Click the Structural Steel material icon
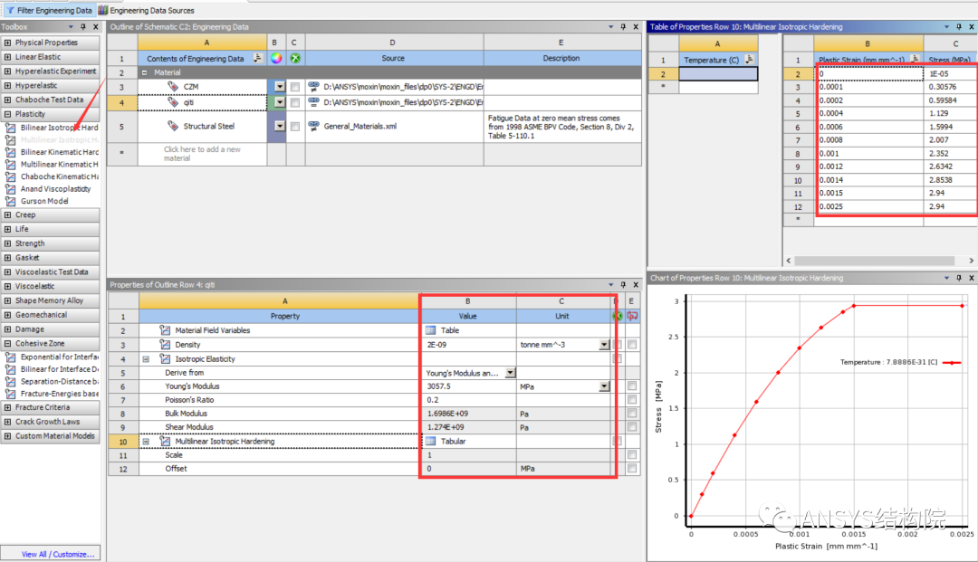This screenshot has height=562, width=978. tap(173, 126)
